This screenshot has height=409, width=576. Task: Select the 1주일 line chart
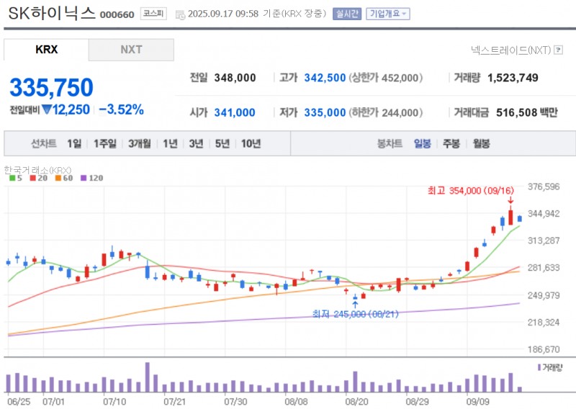pos(104,143)
